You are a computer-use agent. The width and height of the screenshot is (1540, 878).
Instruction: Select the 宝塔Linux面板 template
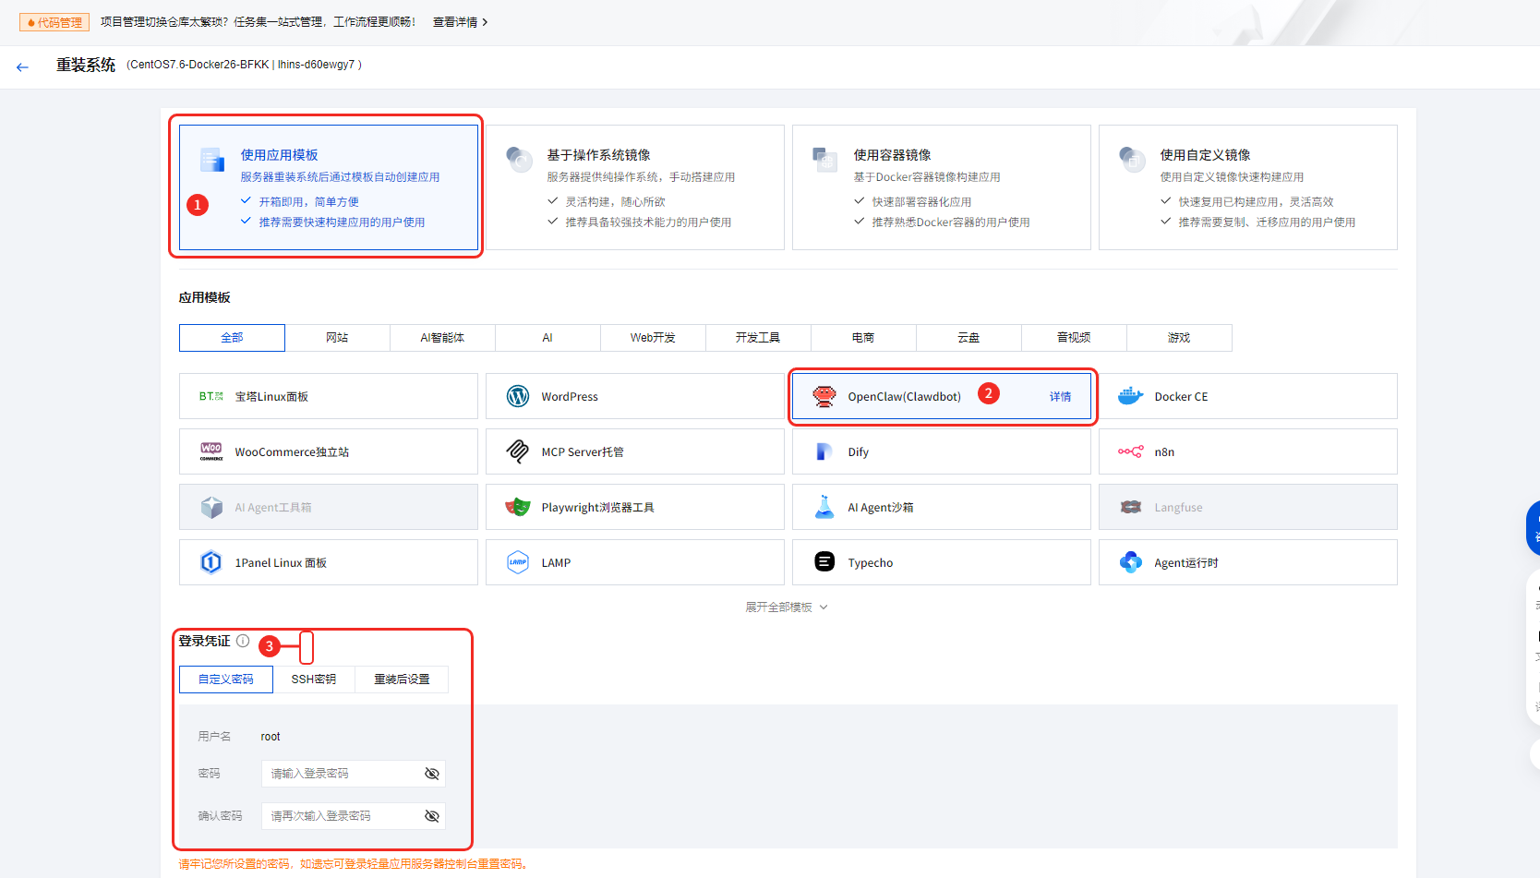click(x=328, y=396)
